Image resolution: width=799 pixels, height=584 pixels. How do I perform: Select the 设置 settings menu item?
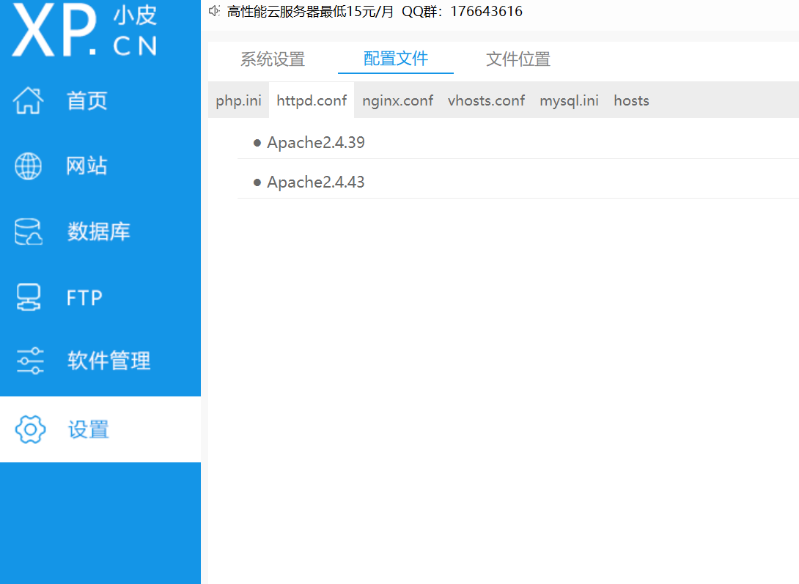point(100,429)
